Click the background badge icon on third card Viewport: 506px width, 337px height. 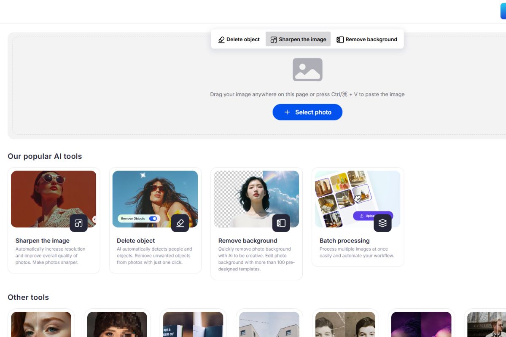click(281, 223)
